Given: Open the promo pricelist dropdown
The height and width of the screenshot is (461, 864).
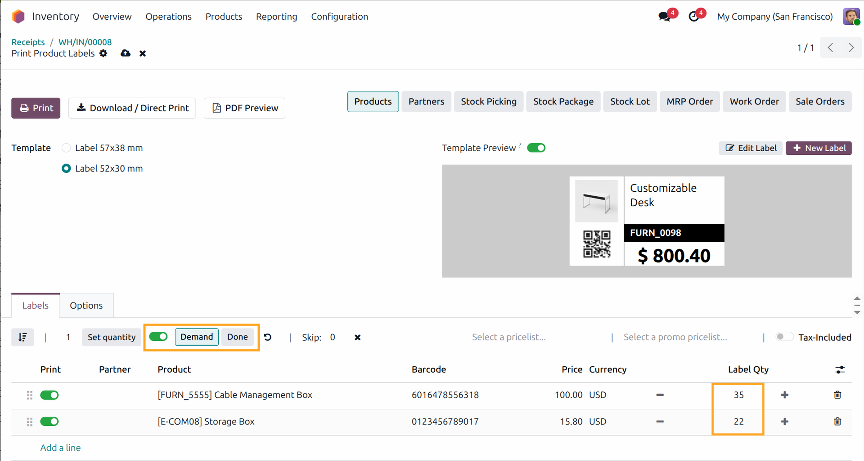Looking at the screenshot, I should [675, 337].
